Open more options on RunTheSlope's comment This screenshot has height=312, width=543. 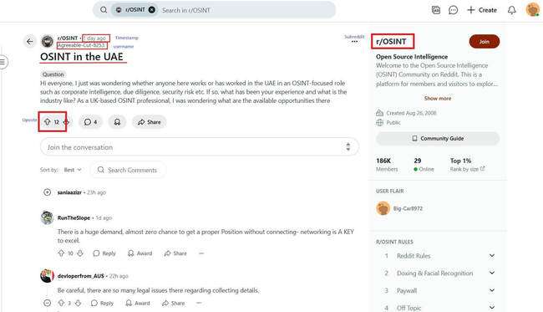[201, 253]
